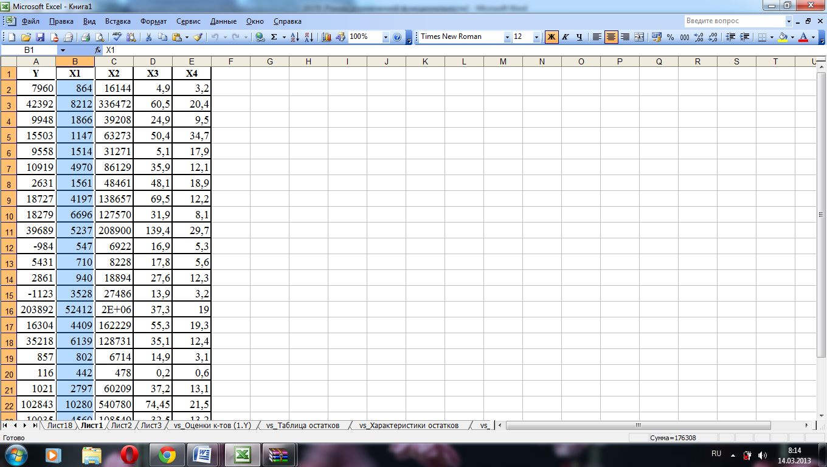Toggle underline (Ч) formatting
The image size is (827, 467).
click(580, 37)
